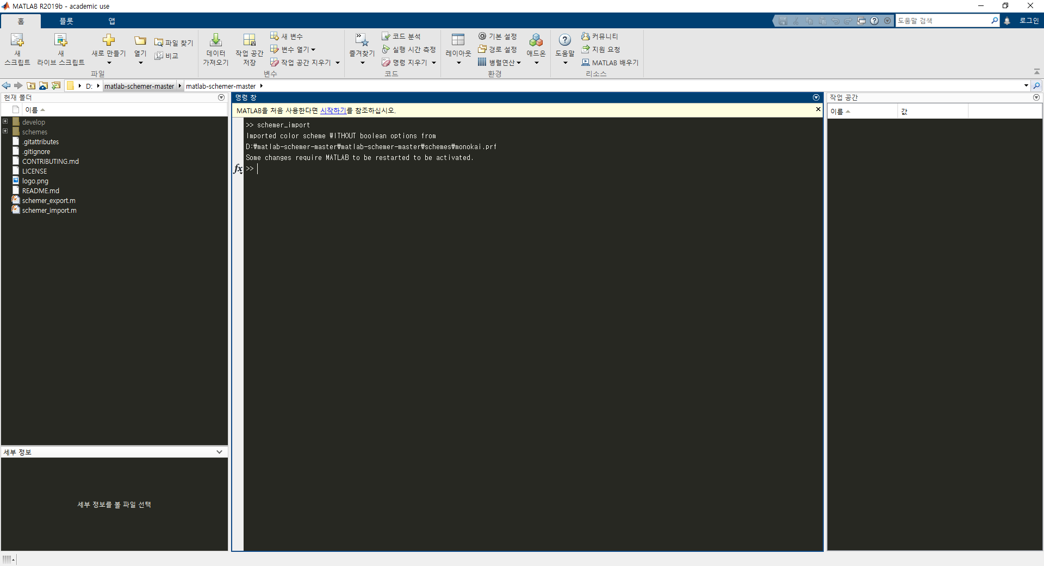Select logo.png in the file list
Image resolution: width=1044 pixels, height=566 pixels.
[35, 181]
